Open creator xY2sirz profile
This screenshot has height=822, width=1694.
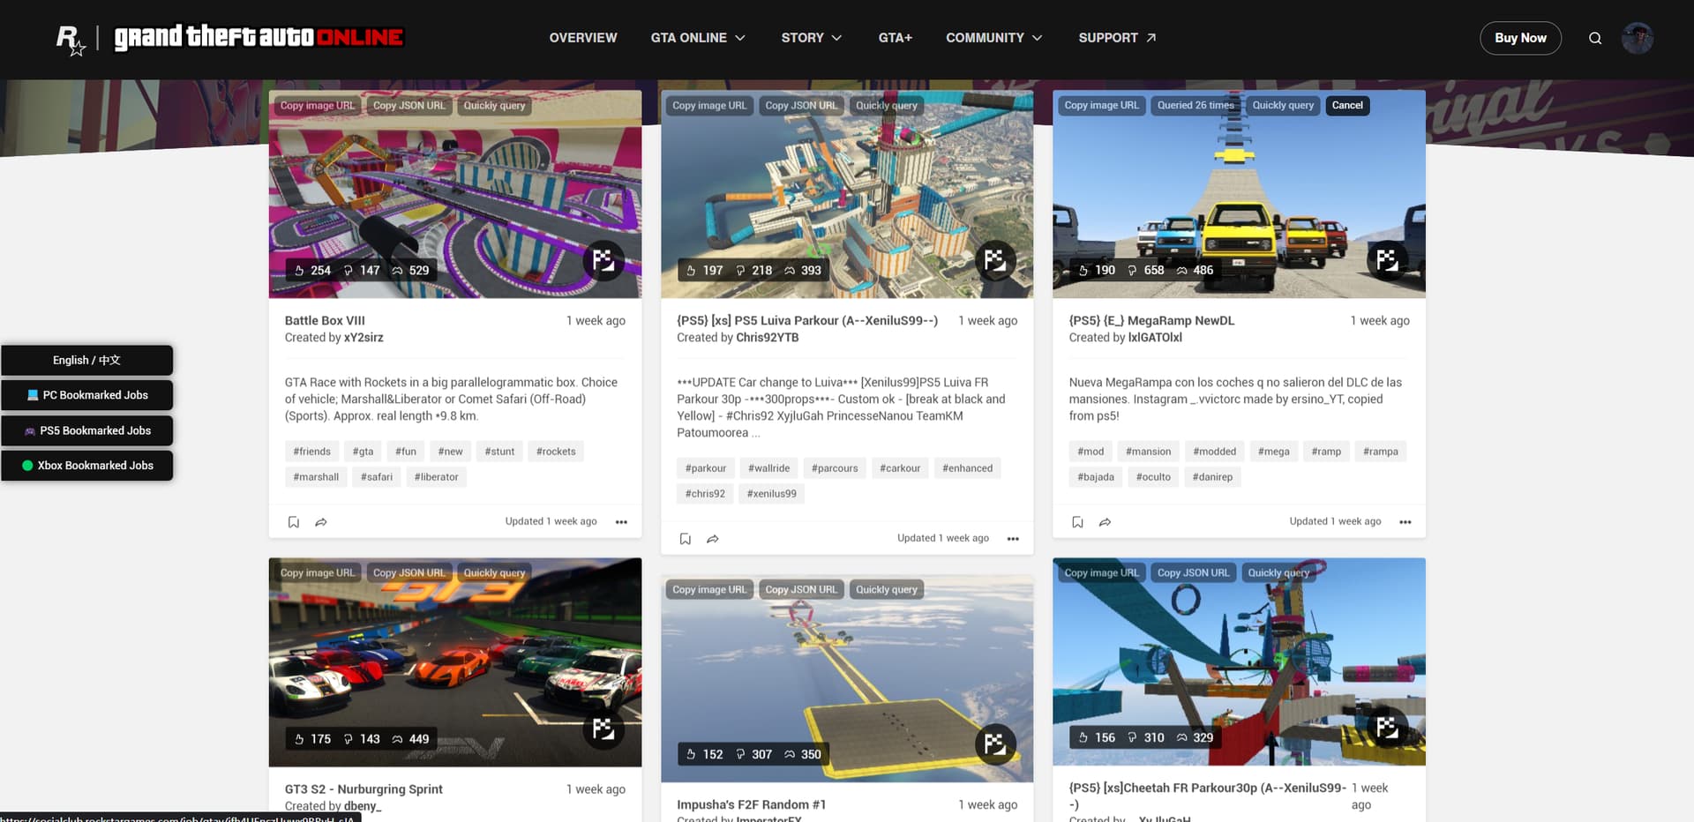pyautogui.click(x=364, y=338)
